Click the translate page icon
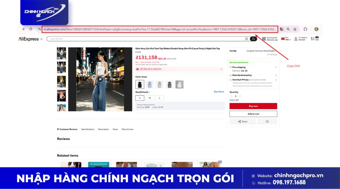 click(x=282, y=29)
